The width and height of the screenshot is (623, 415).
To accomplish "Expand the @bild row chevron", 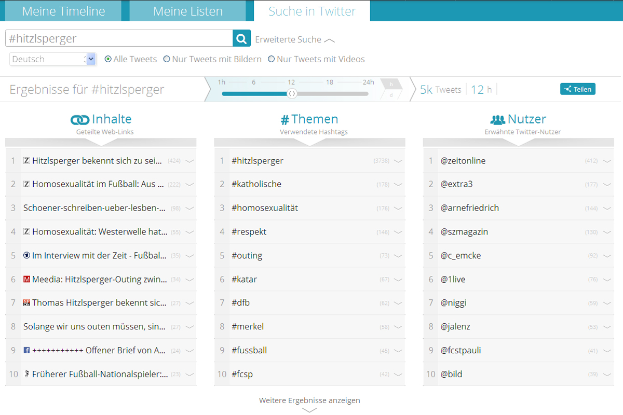I will tap(607, 374).
